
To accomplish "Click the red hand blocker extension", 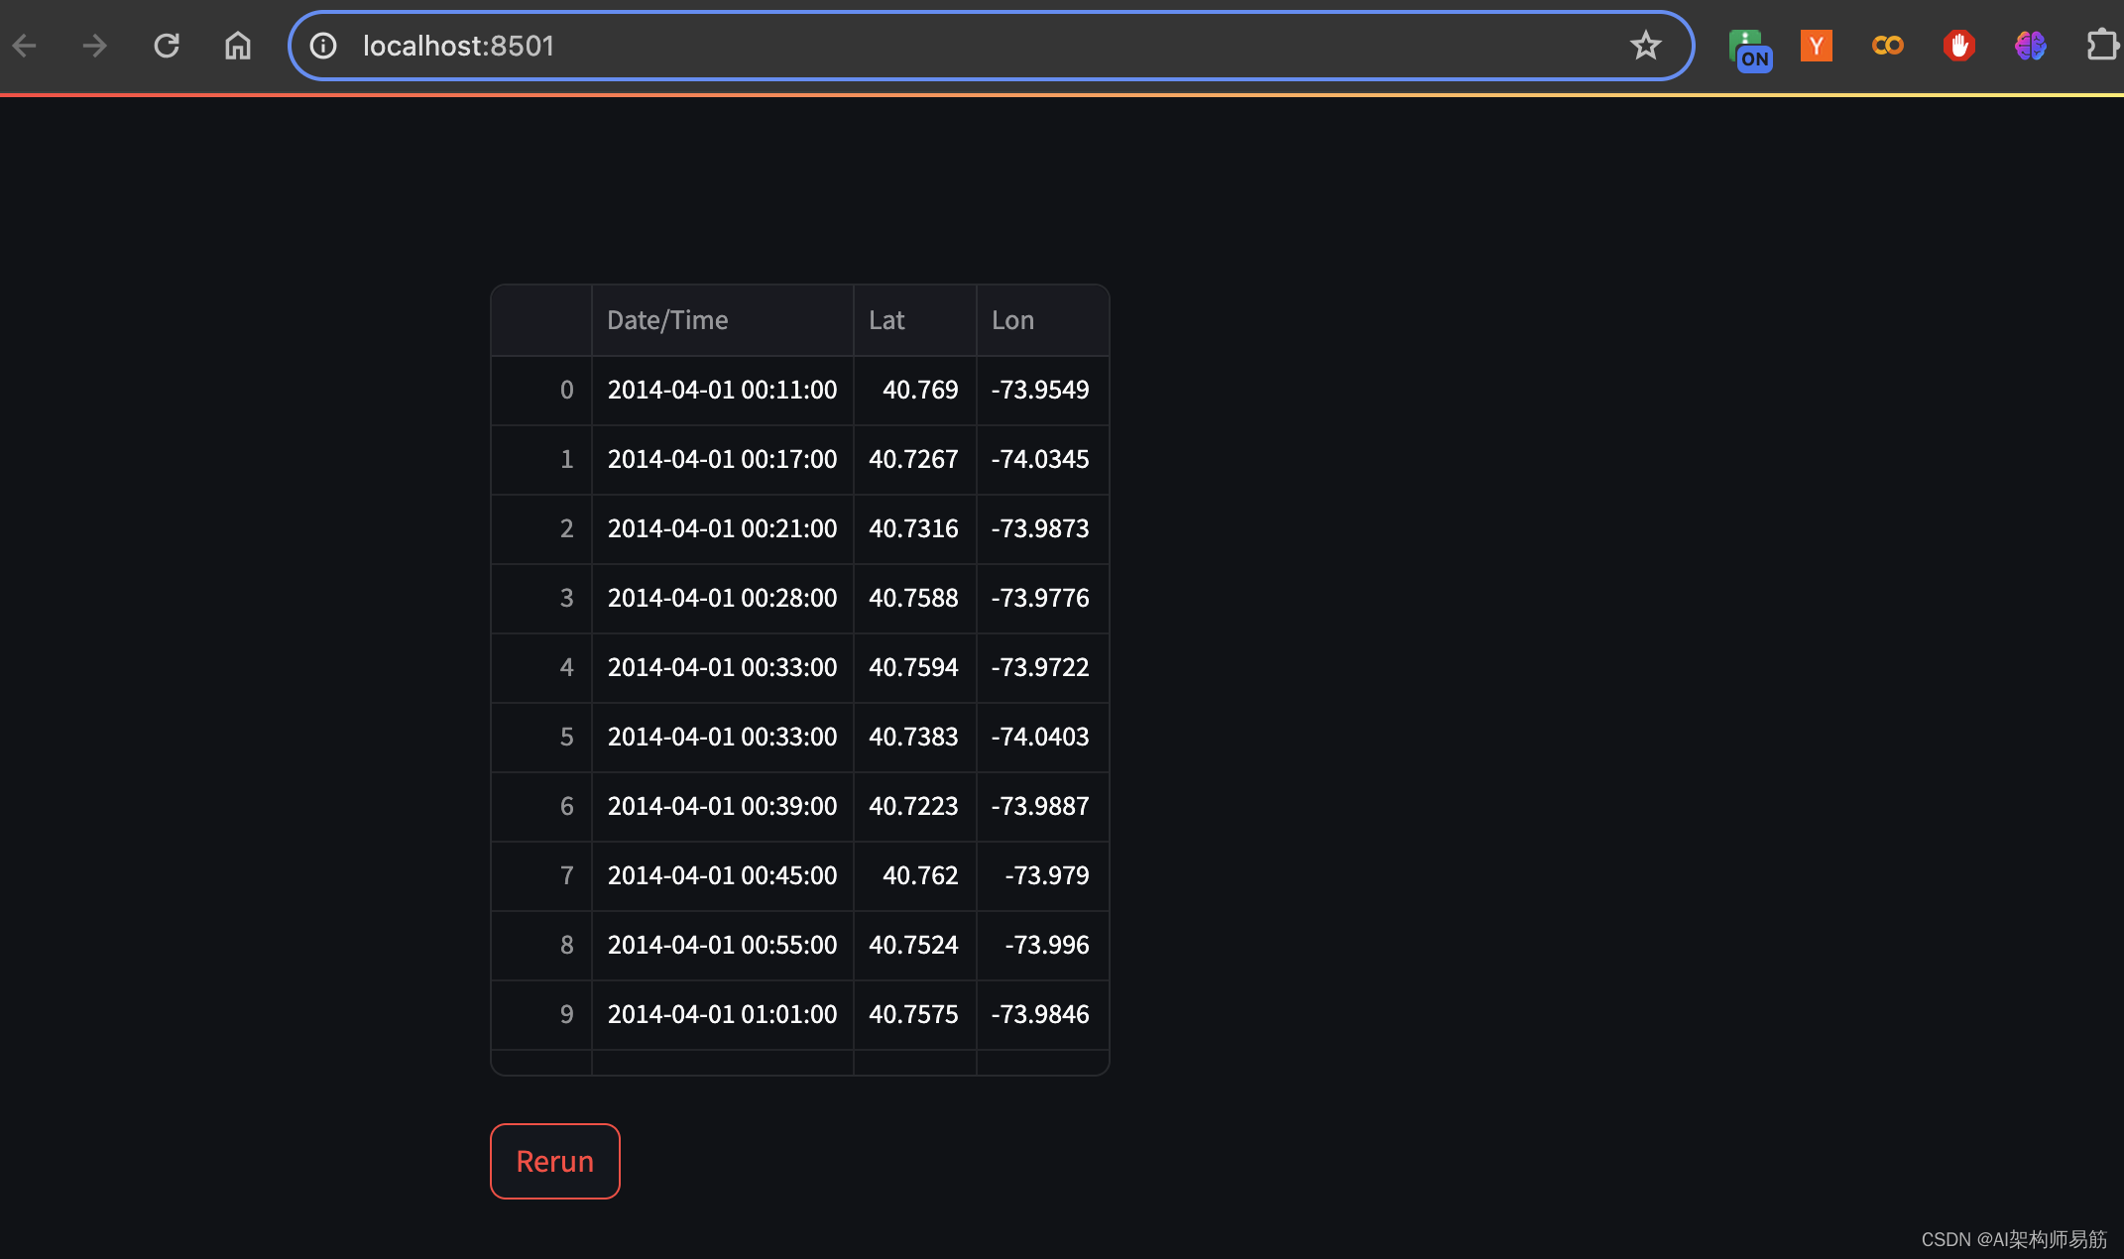I will pos(1958,46).
